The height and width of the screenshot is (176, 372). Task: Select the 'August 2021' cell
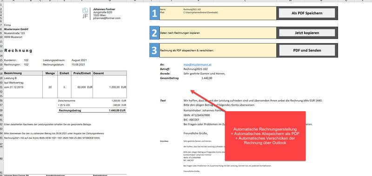pos(79,60)
